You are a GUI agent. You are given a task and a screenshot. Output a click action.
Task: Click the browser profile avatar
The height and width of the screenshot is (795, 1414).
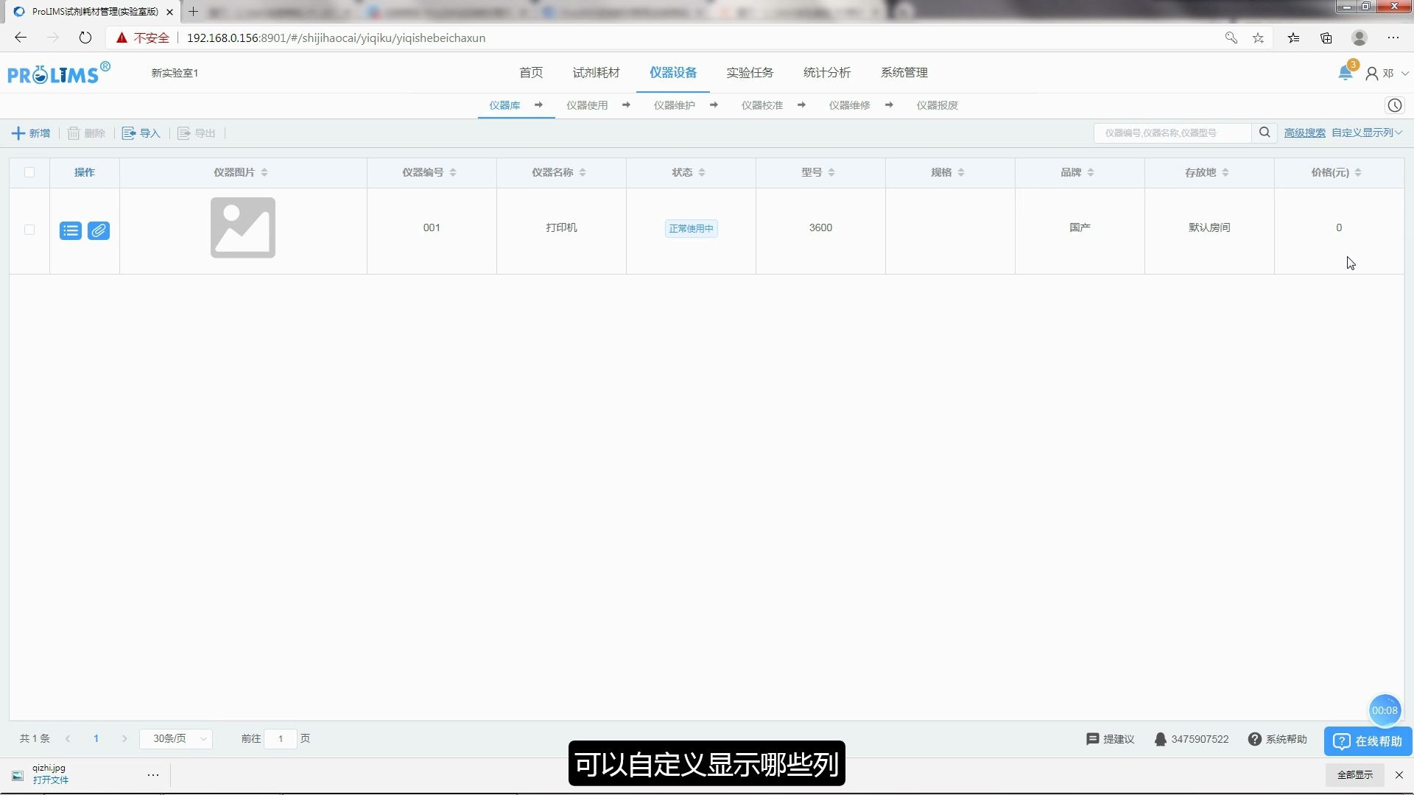point(1360,38)
